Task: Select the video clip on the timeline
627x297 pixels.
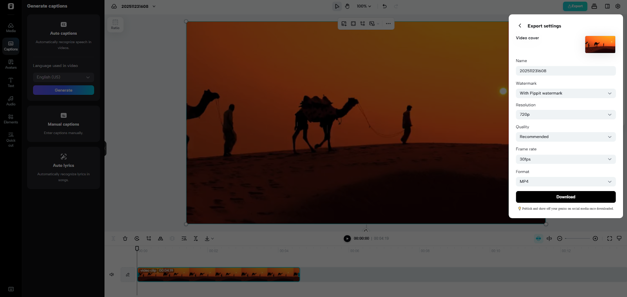Action: click(219, 275)
